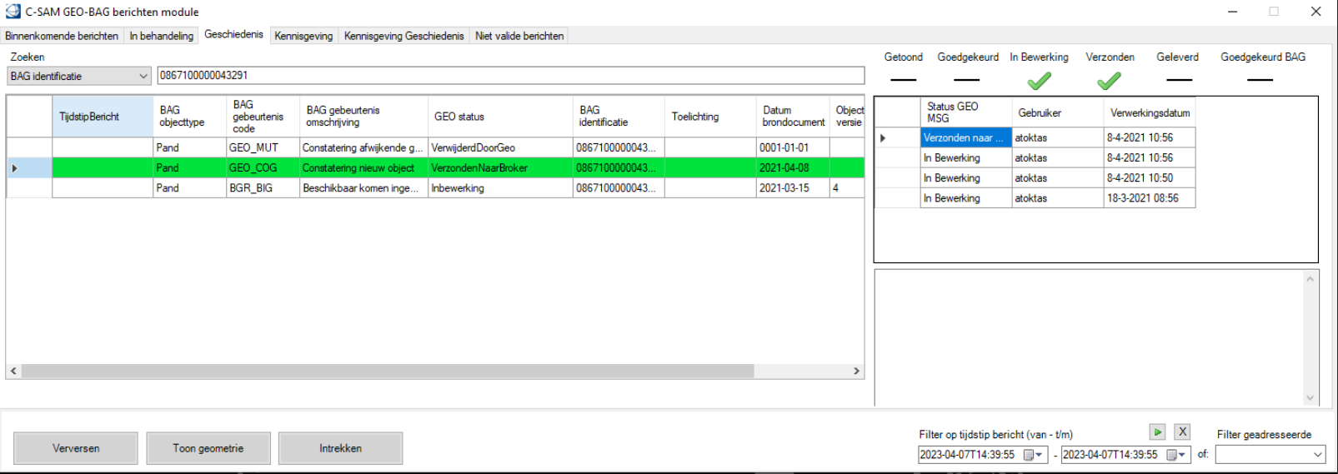Click date cell 2021-03-15
The image size is (1338, 474).
coord(793,188)
